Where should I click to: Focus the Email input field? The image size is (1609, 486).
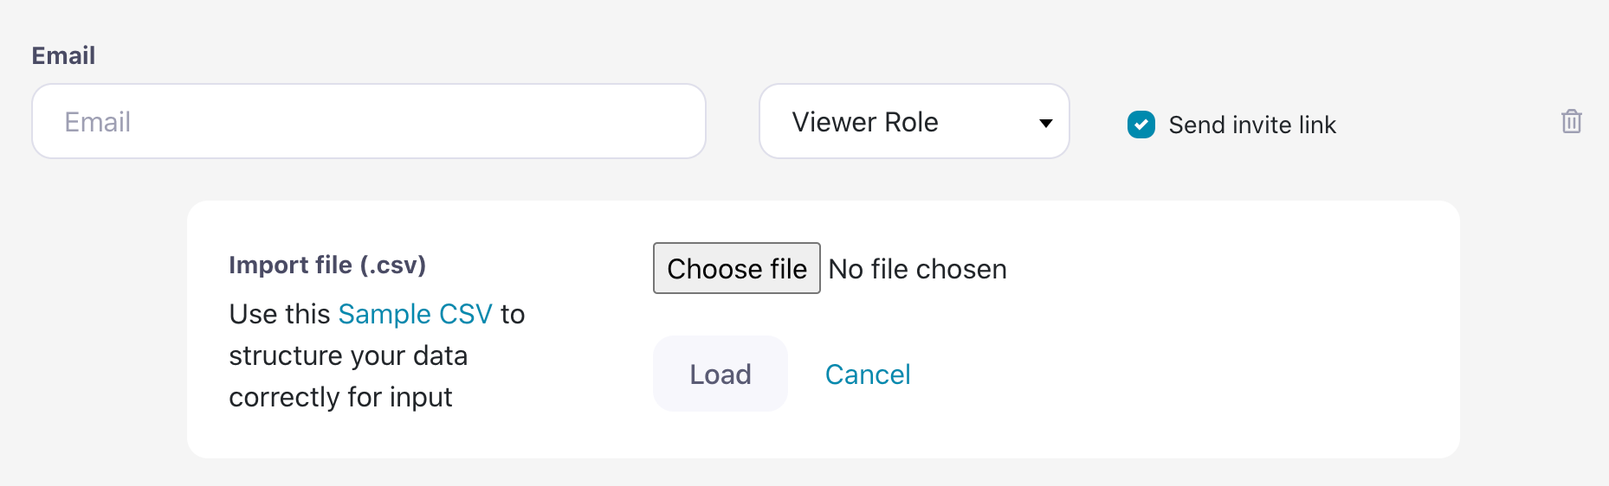tap(369, 122)
